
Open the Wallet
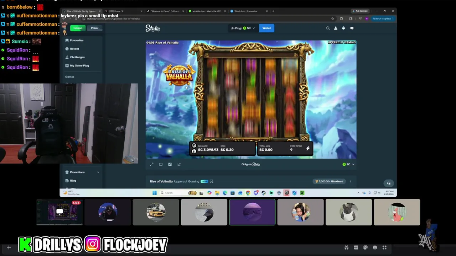coord(266,28)
